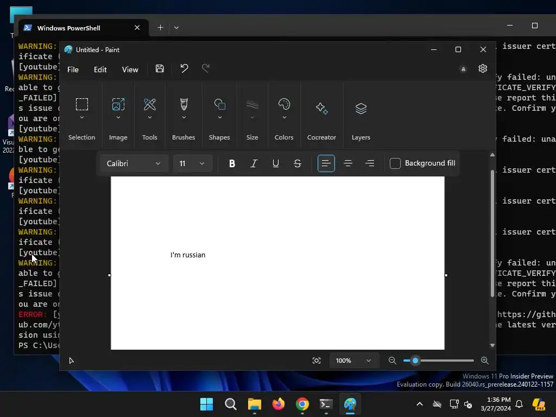
Task: Open the File menu in Paint
Action: point(73,69)
